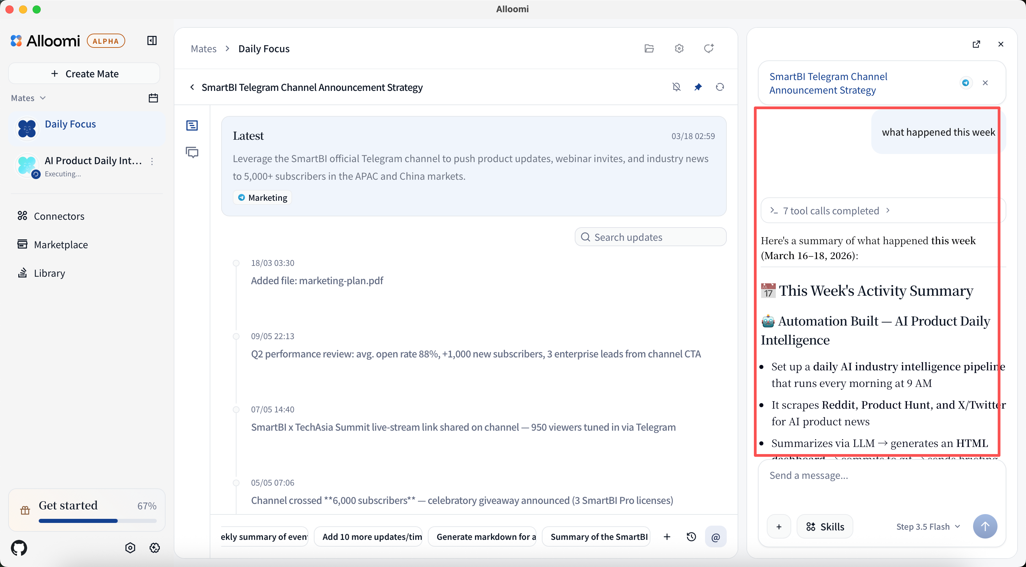
Task: Open the folder icon in Daily Focus header
Action: tap(649, 48)
